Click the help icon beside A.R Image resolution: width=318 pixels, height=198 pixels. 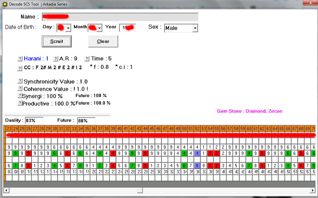tap(56, 59)
